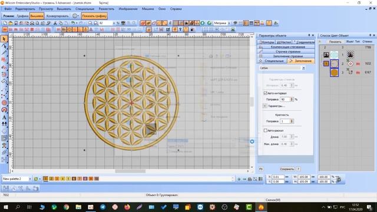The width and height of the screenshot is (377, 212).
Task: Open the stitch type Сатин dropdown
Action: [303, 68]
